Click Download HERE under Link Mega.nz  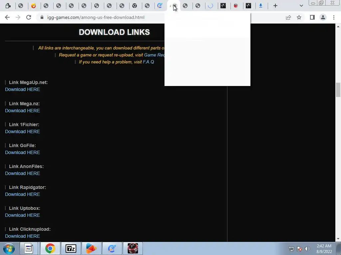click(22, 111)
